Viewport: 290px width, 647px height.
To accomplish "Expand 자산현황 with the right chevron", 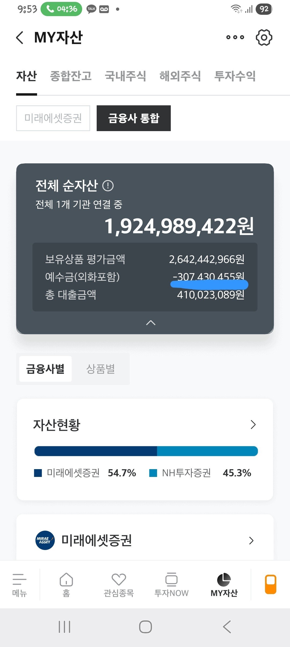I will [x=253, y=425].
